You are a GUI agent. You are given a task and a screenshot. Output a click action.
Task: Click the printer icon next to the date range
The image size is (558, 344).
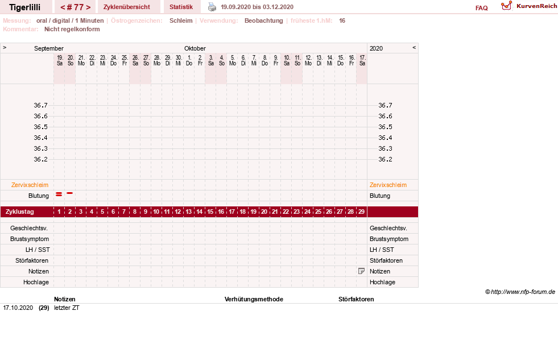coord(212,7)
